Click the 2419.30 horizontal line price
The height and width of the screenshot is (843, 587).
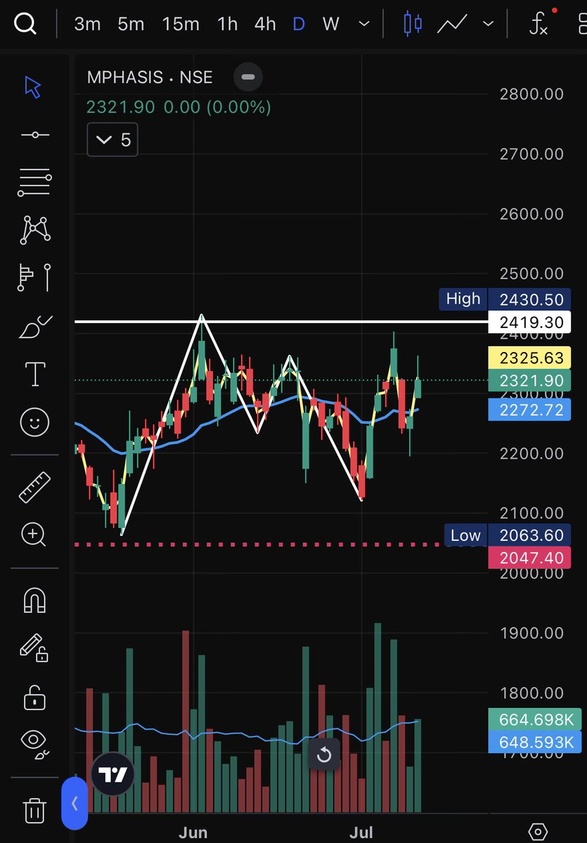[531, 322]
